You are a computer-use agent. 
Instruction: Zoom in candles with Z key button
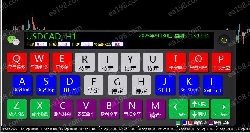pyautogui.click(x=16, y=109)
